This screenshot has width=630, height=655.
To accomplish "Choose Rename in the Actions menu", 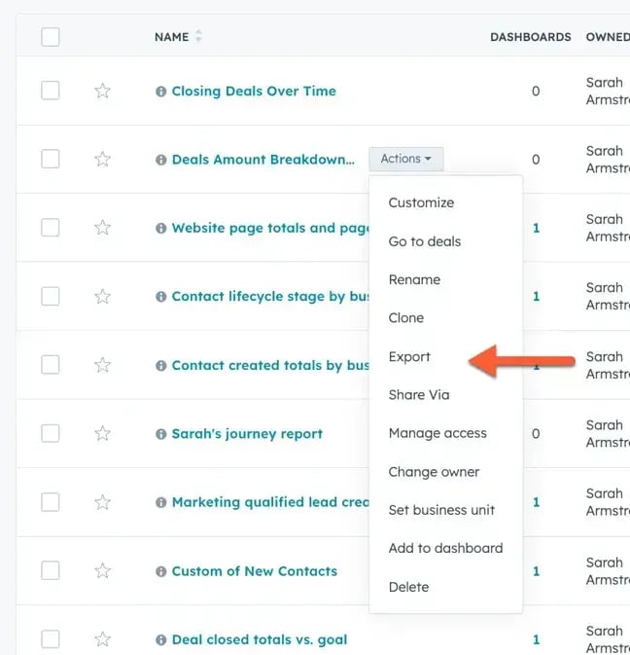I will point(414,279).
